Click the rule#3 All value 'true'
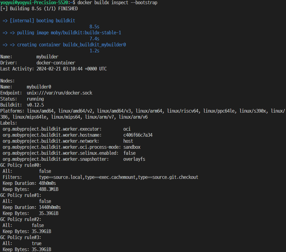286x252 pixels. tap(37, 243)
